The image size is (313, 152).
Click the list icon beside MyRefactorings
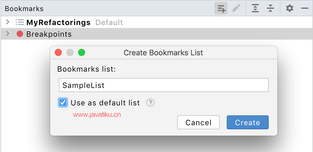(20, 22)
